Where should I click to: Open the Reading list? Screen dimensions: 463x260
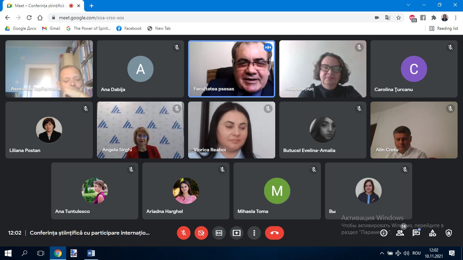tap(444, 28)
